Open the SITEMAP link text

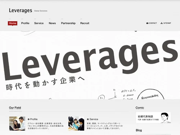(x=167, y=23)
